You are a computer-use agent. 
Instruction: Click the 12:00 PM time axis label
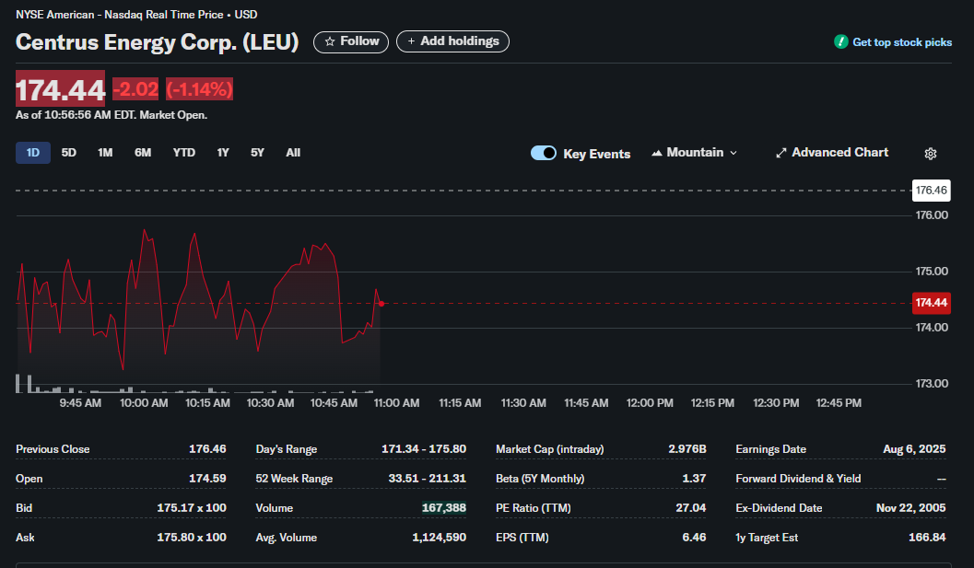649,403
